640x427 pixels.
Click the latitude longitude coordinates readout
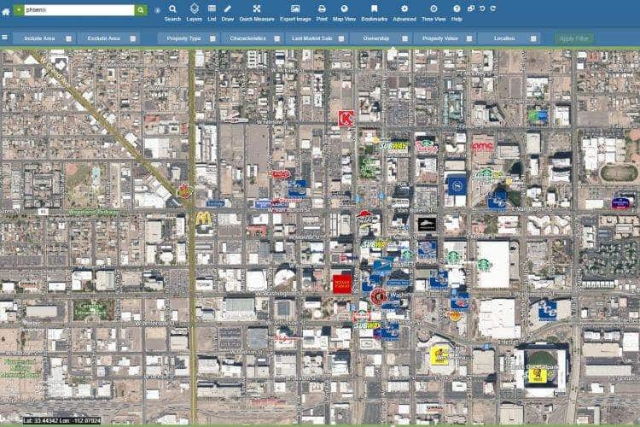61,420
